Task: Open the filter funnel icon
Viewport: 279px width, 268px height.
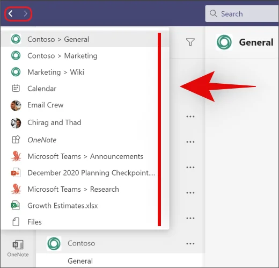Action: pos(190,42)
